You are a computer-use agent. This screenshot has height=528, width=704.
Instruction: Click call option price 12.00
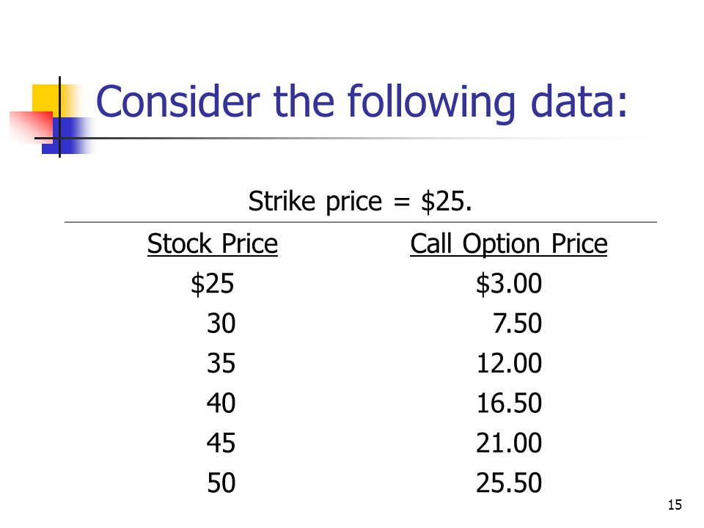509,363
